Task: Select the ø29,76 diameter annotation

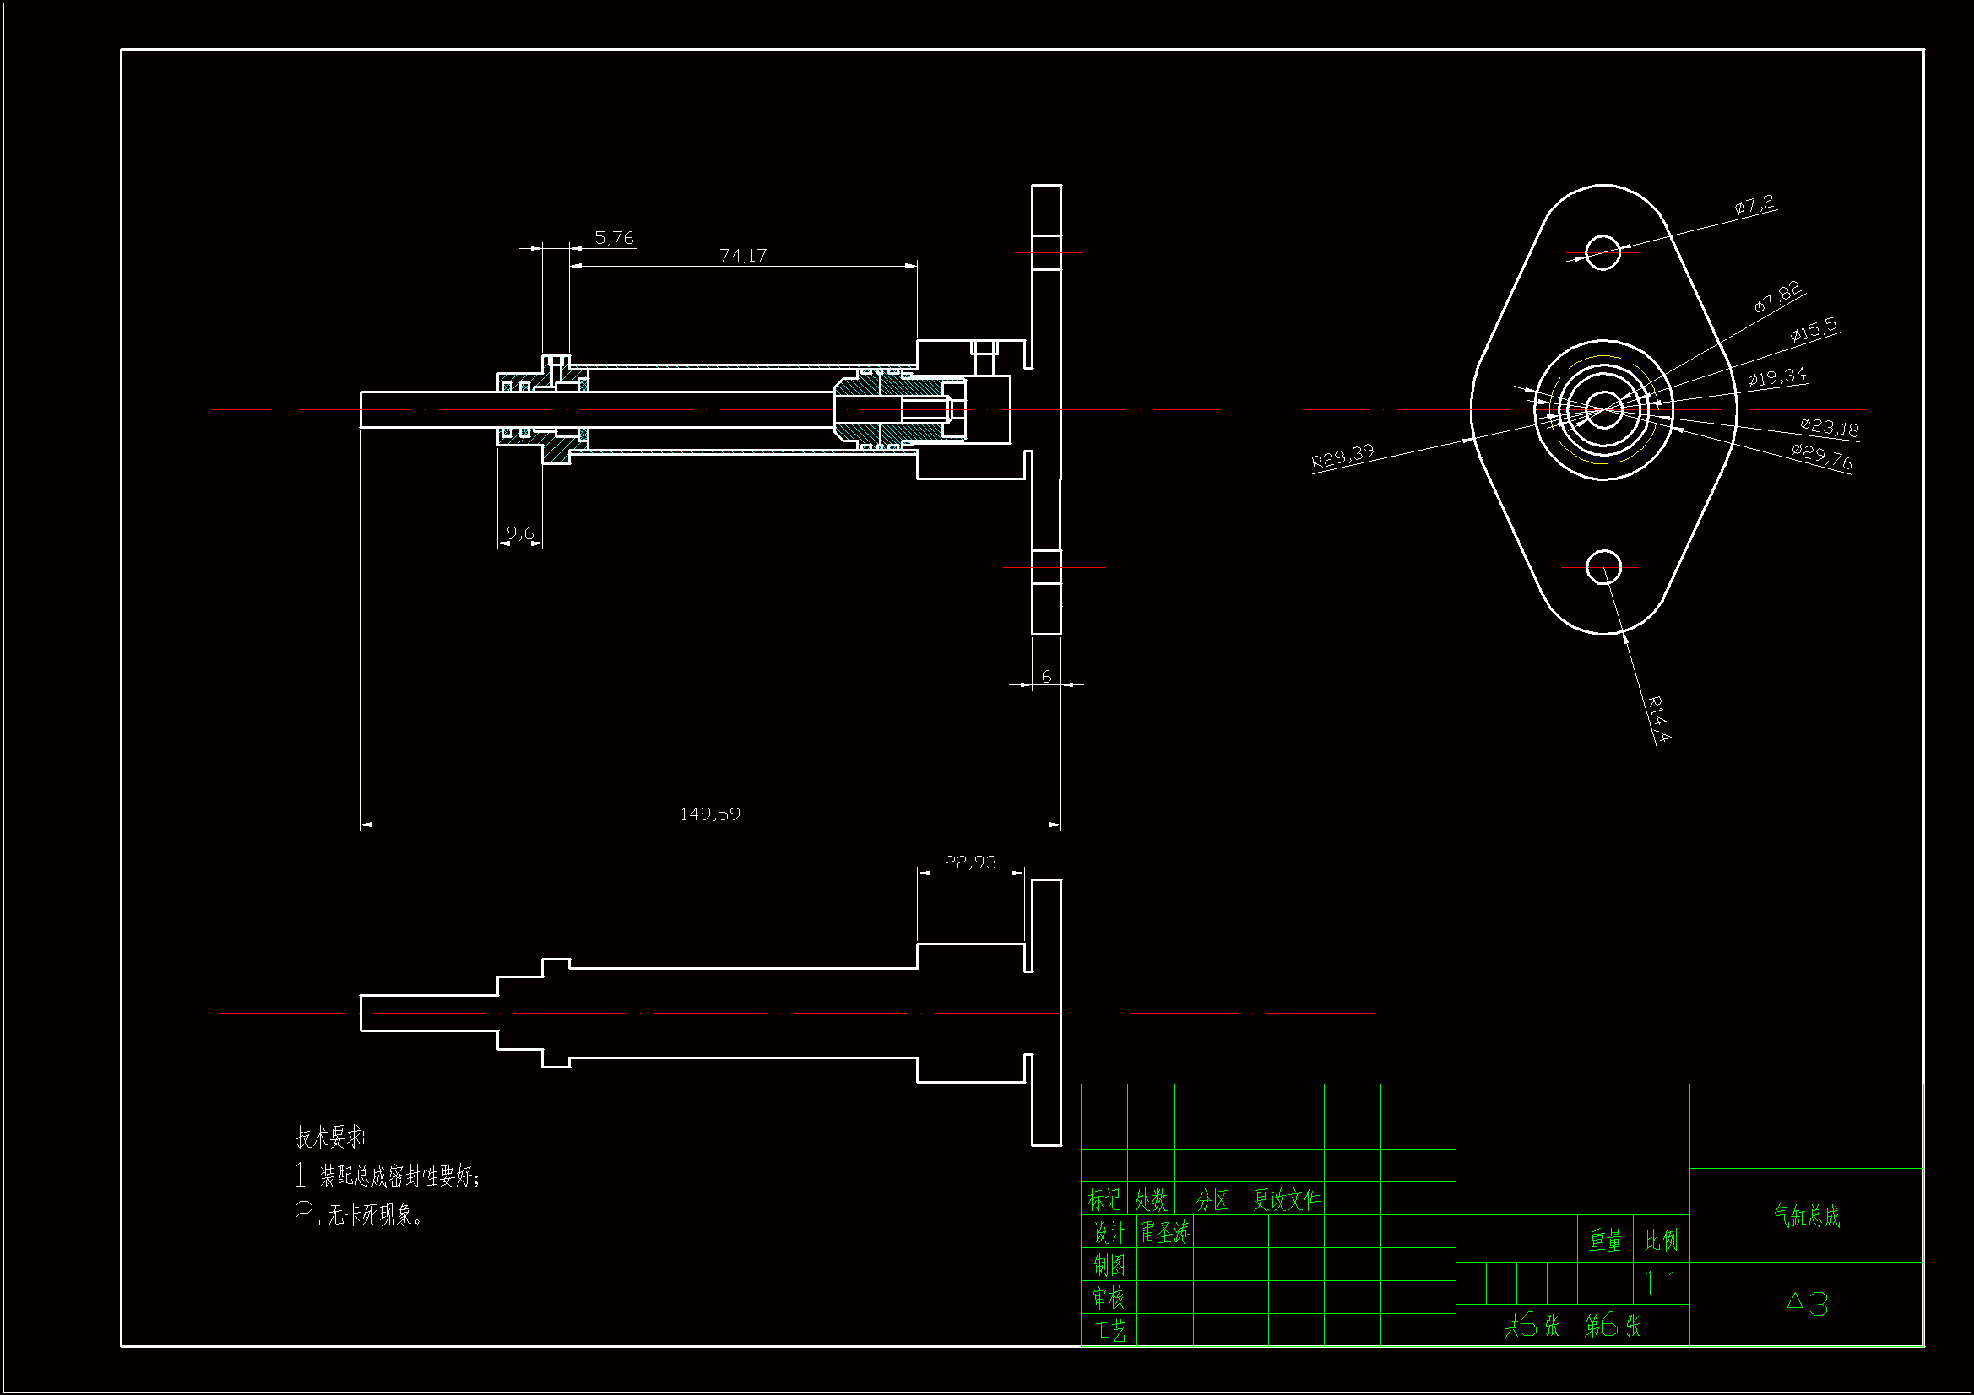Action: (1821, 455)
